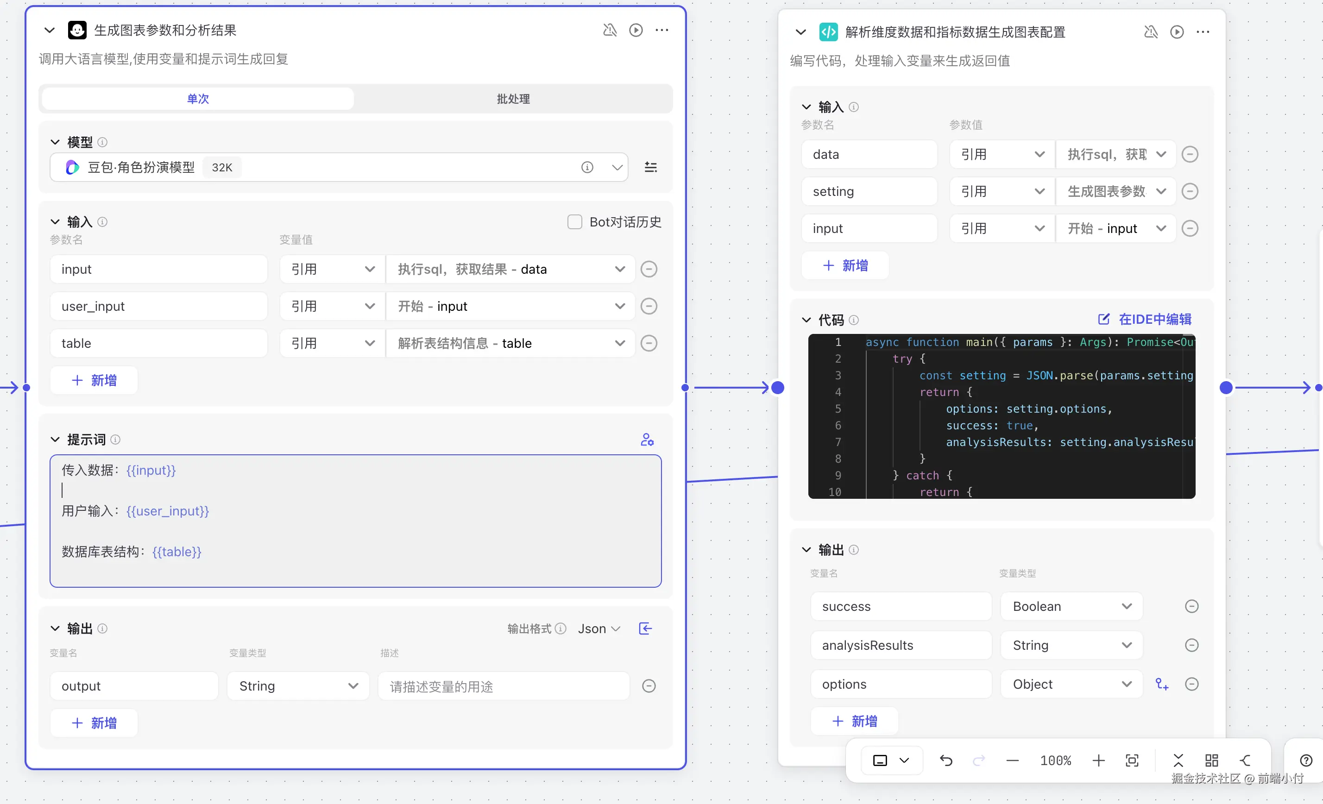Click undo in the bottom toolbar
The width and height of the screenshot is (1323, 804).
[x=946, y=760]
